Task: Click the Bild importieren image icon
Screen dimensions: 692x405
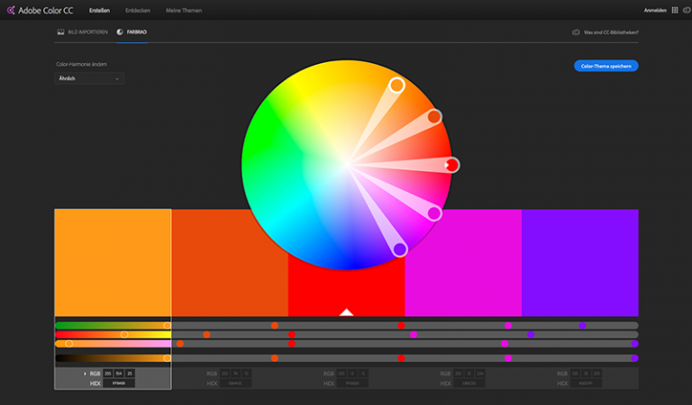Action: 61,32
